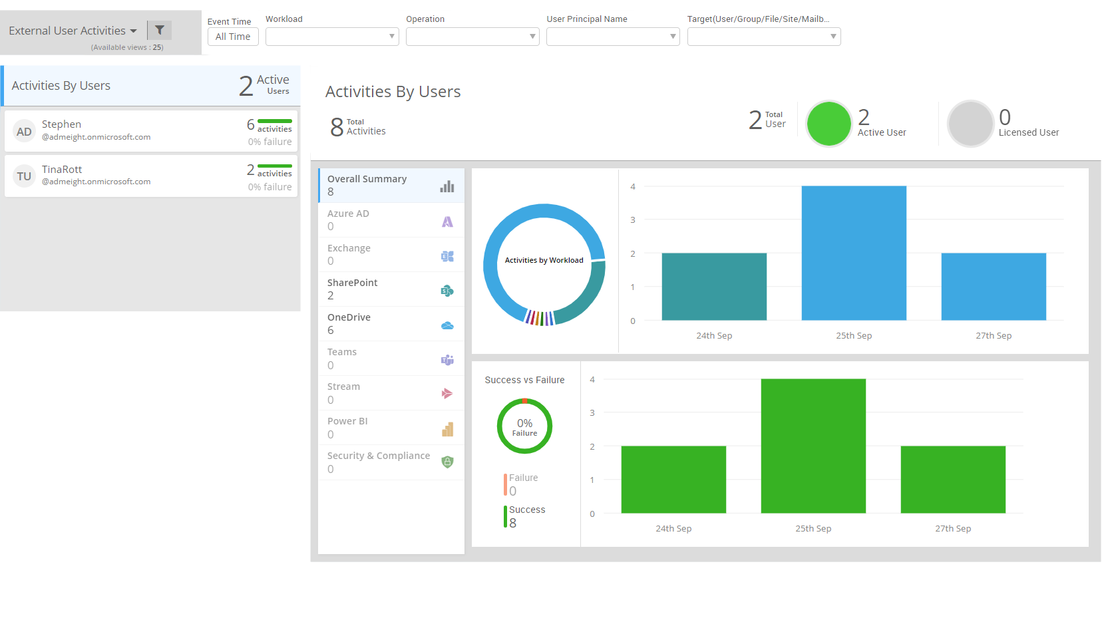
Task: Select the Overall Summary tab
Action: 391,186
